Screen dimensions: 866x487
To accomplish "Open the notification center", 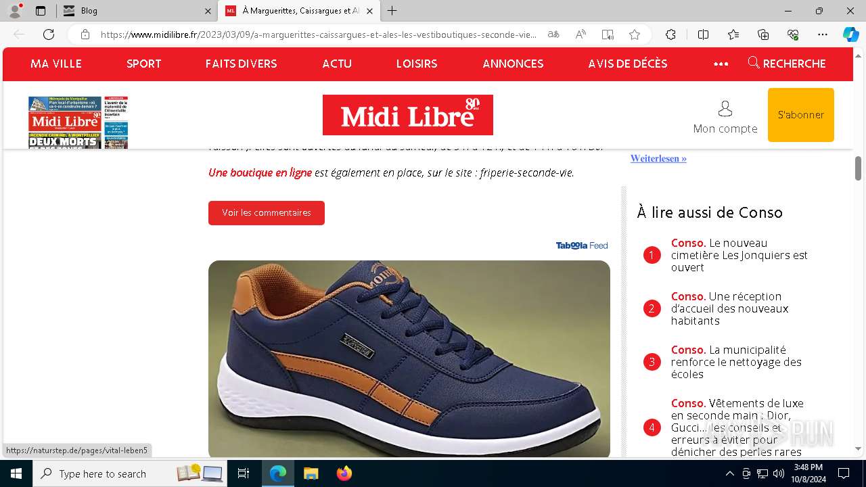I will [844, 473].
